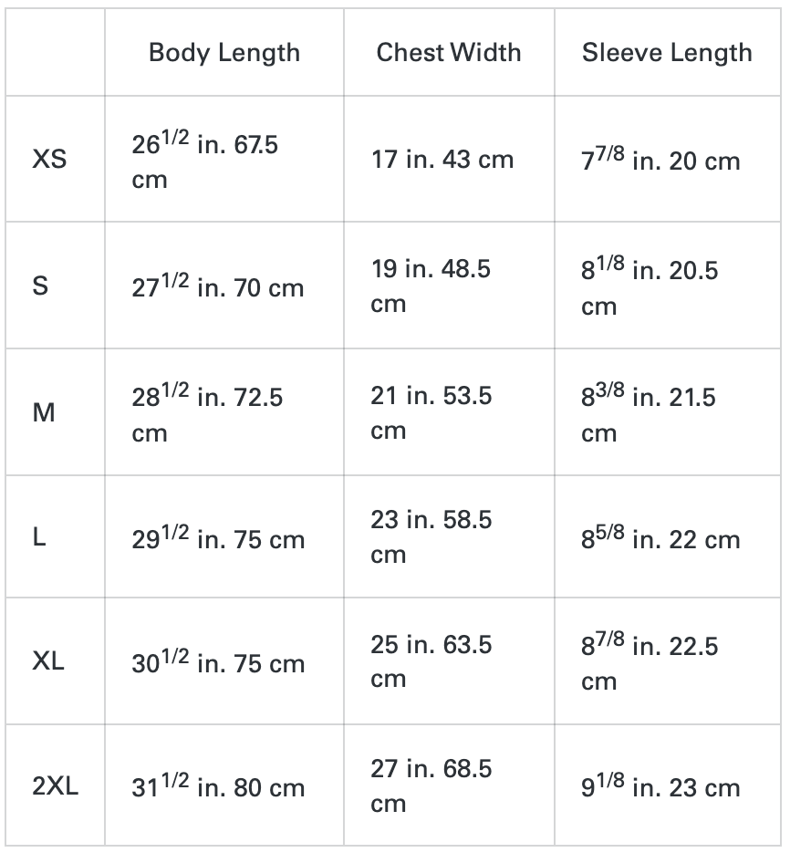
Task: Select the 2XL size row label
Action: click(56, 786)
